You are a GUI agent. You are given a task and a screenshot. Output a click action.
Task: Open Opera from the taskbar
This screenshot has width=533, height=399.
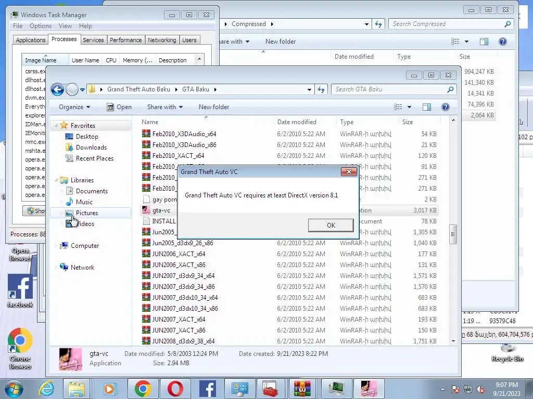click(x=175, y=389)
